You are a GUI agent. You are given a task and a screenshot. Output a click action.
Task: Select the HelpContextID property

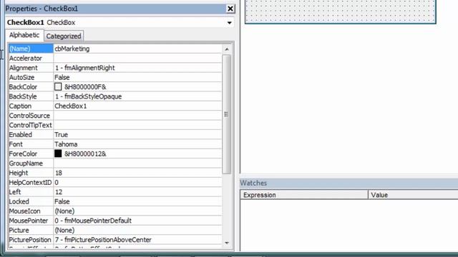coord(31,183)
